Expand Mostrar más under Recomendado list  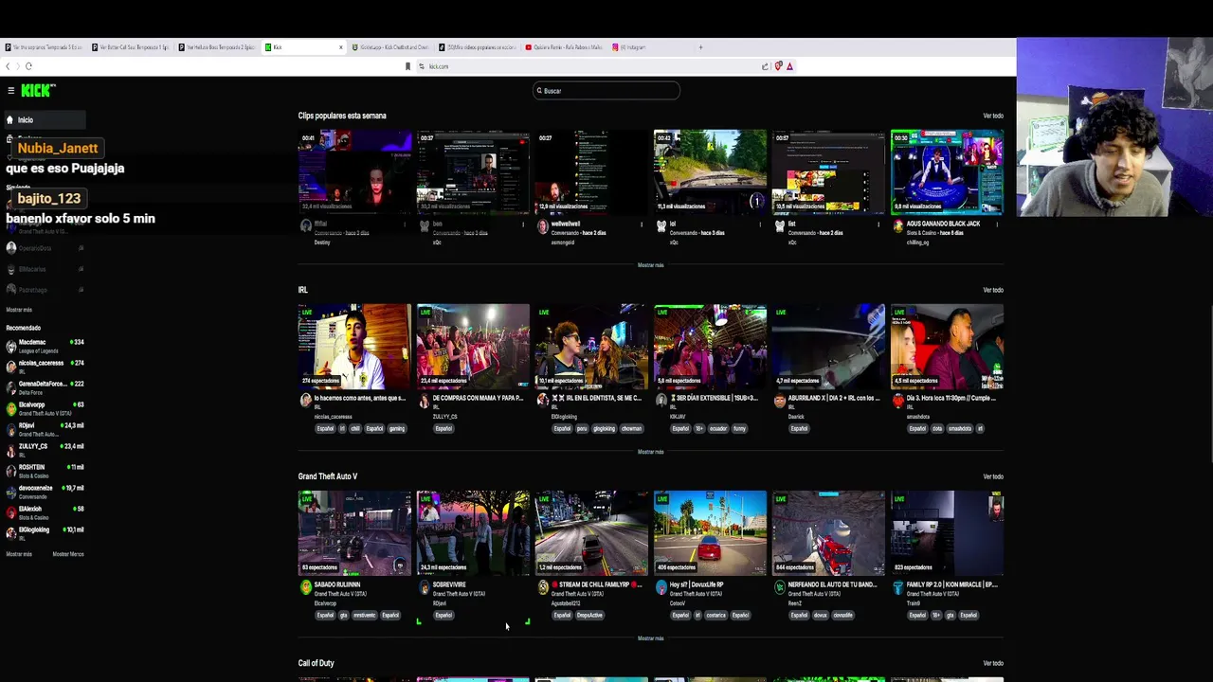(19, 554)
